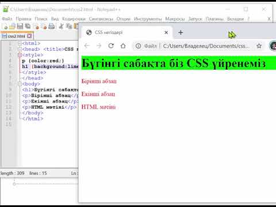
Task: Click the green heading 'Бүгінгі сабақта біз CSS үйренеміз'
Action: pos(174,63)
